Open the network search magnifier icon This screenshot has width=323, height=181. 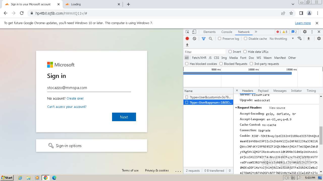pos(210,38)
